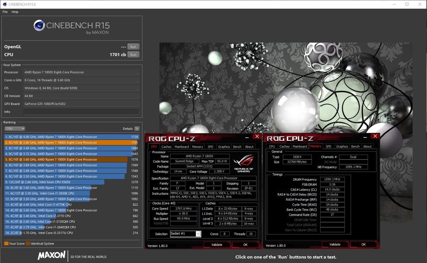Viewport: 427px width, 263px height.
Task: Expand ranking Details with the arrow button
Action: [137, 129]
